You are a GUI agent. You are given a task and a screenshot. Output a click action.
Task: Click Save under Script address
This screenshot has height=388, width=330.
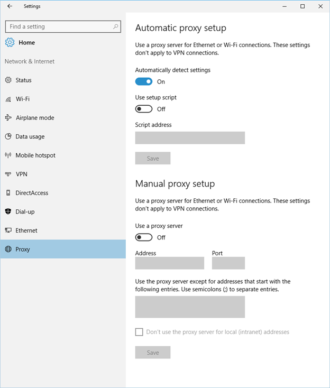[153, 159]
